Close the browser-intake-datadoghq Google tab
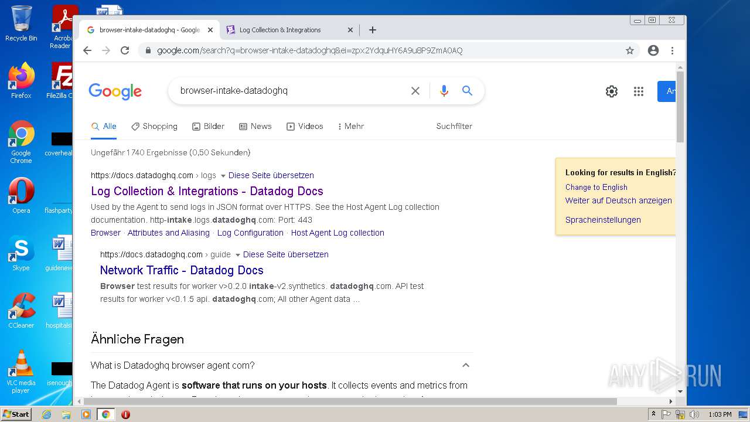Image resolution: width=750 pixels, height=422 pixels. tap(210, 30)
